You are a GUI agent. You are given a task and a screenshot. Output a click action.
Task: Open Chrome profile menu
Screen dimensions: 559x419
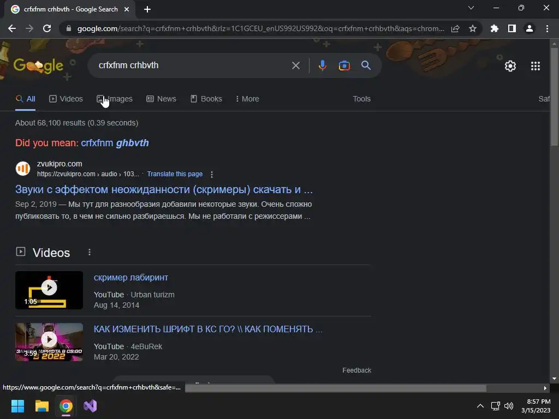530,28
